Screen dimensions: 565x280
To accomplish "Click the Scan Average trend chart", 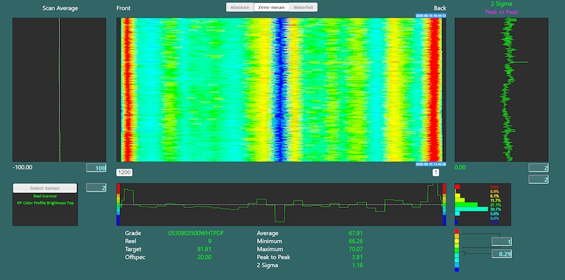I will pyautogui.click(x=59, y=90).
